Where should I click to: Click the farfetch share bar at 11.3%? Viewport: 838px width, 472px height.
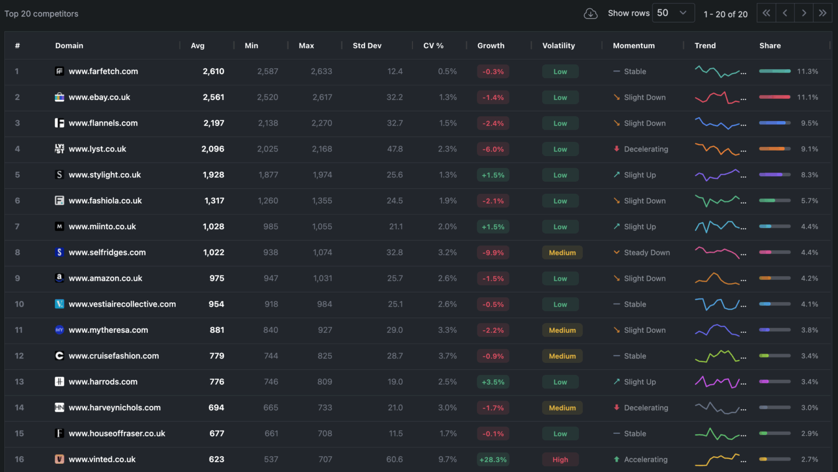[x=775, y=71]
